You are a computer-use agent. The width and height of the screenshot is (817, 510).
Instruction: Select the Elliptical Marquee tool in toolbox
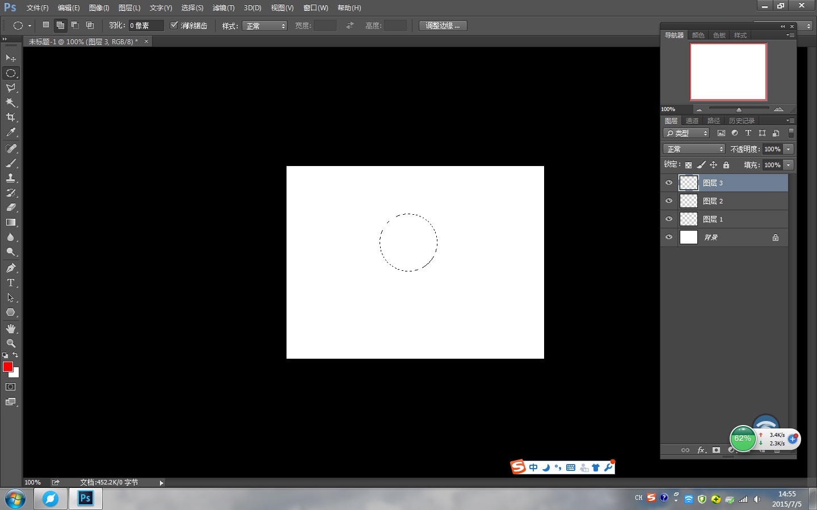(11, 73)
